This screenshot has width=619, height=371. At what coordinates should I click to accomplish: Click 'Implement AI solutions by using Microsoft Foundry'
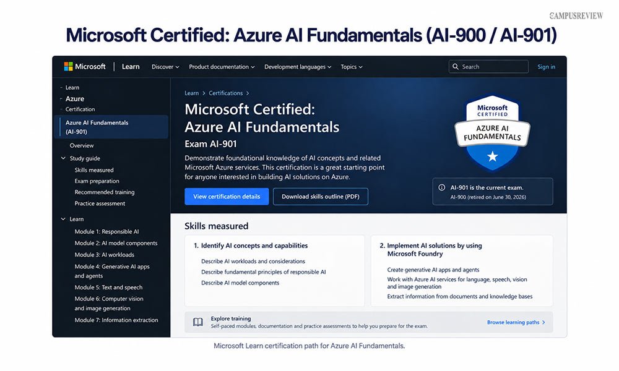435,250
